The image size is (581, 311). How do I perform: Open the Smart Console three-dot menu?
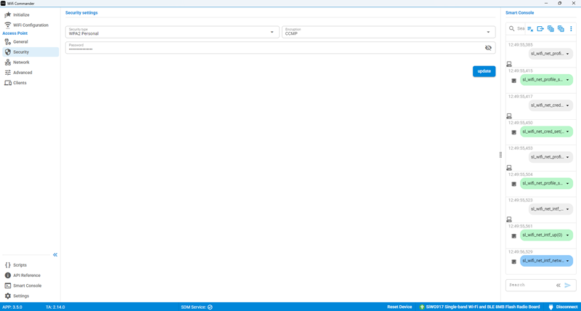point(571,28)
